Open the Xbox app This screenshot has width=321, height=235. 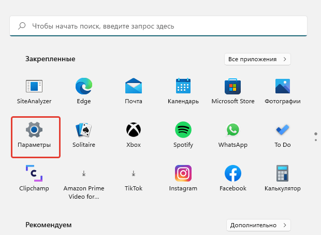click(x=134, y=135)
